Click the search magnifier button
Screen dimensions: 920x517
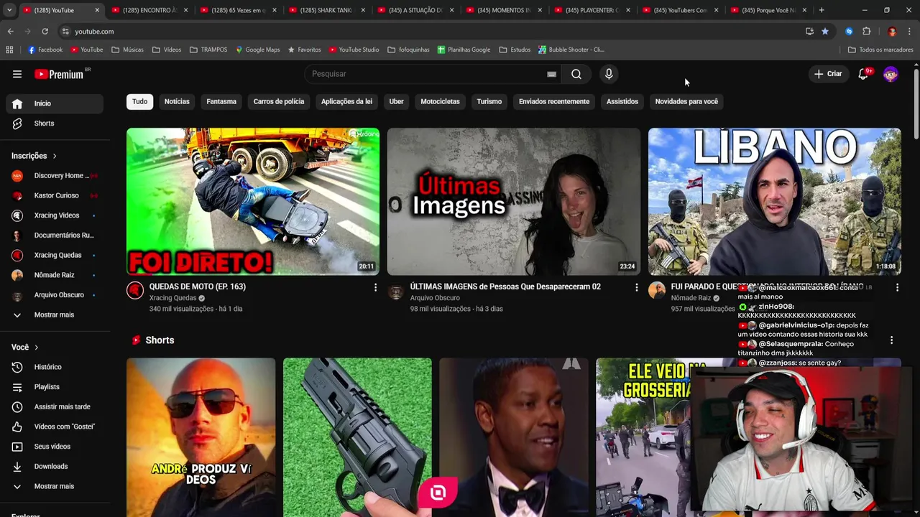(x=576, y=74)
